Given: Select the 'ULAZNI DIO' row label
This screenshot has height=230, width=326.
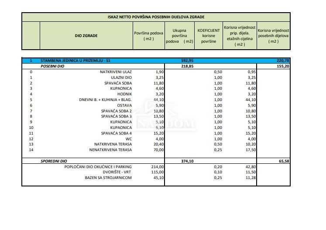Looking at the screenshot, I should 121,78.
